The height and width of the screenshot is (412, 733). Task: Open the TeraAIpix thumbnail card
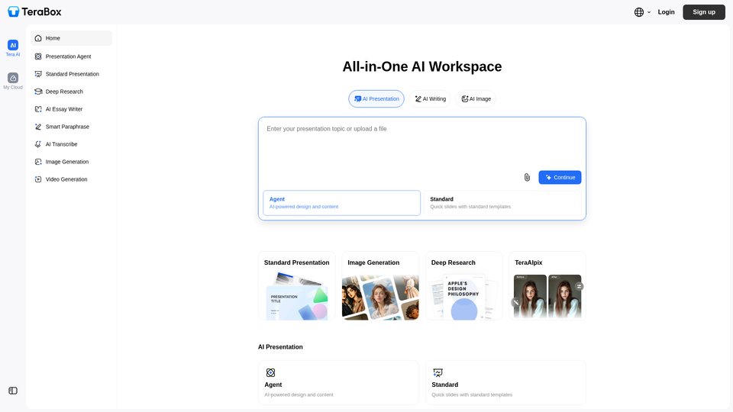pyautogui.click(x=547, y=286)
